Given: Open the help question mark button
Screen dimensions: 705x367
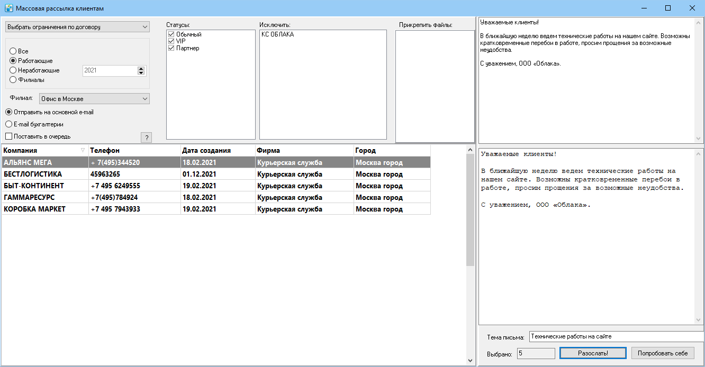Looking at the screenshot, I should 147,137.
